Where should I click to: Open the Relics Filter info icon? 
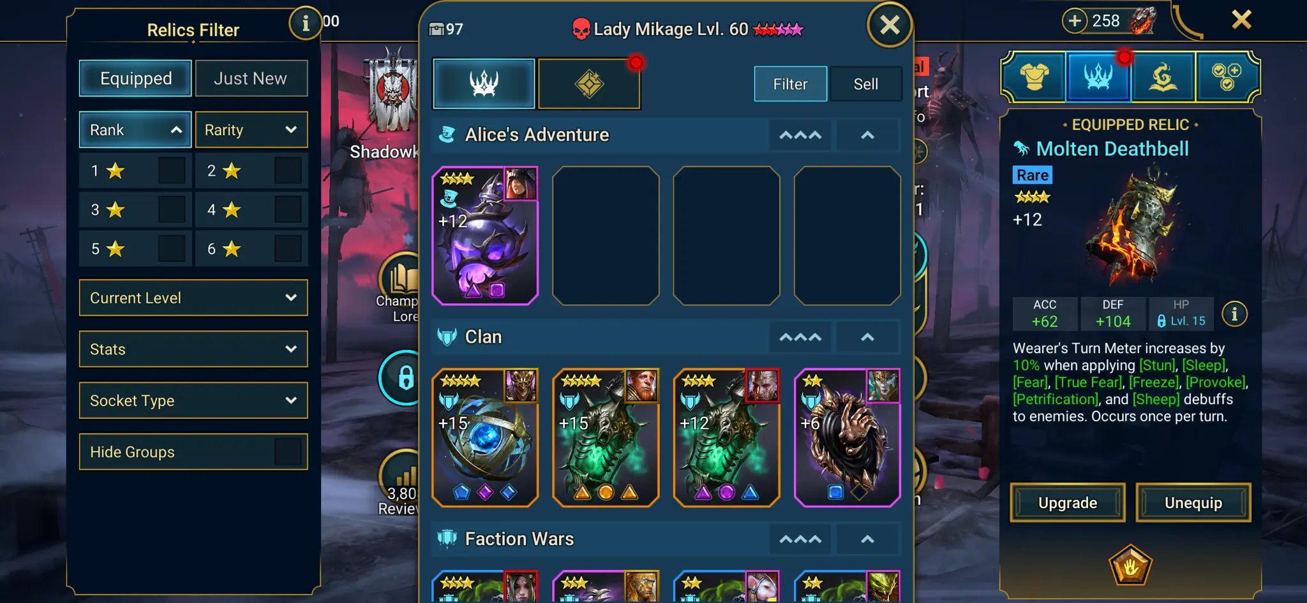305,24
